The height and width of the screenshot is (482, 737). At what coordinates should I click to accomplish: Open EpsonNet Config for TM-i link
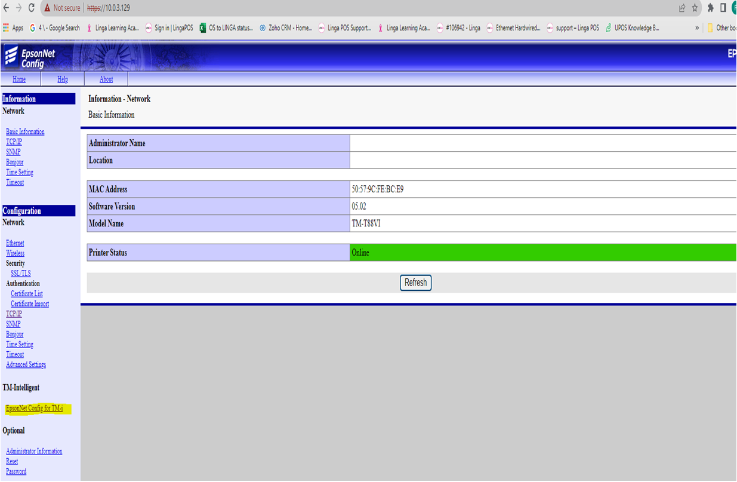point(35,409)
